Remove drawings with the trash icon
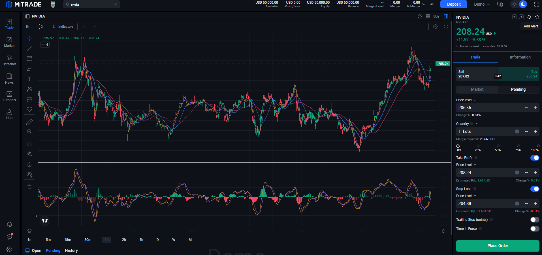The width and height of the screenshot is (542, 255). [29, 187]
